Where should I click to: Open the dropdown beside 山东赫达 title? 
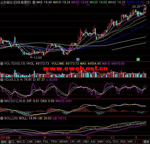pos(34,2)
